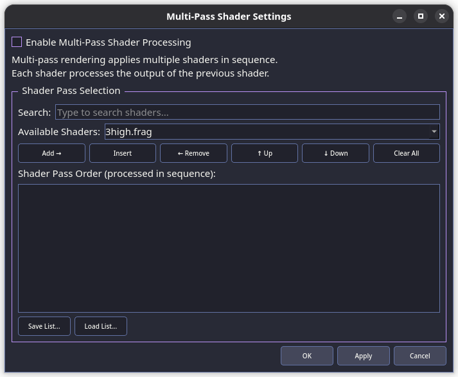Screen dimensions: 458x377
Task: Move shader pass Up
Action: tap(265, 153)
